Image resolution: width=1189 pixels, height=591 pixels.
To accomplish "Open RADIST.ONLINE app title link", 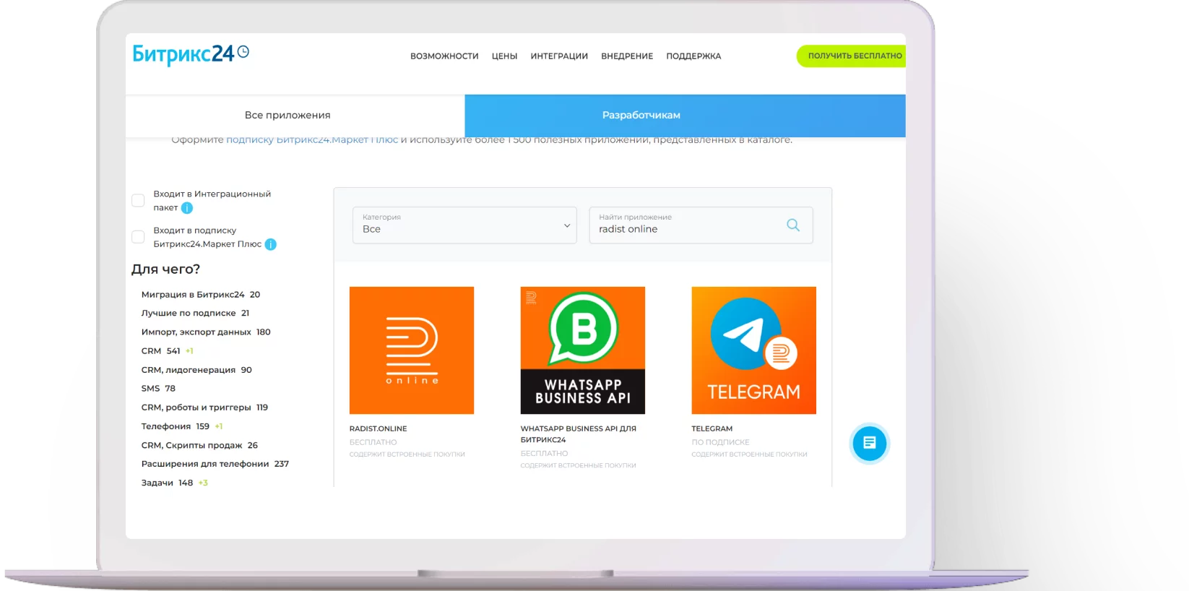I will (x=378, y=428).
